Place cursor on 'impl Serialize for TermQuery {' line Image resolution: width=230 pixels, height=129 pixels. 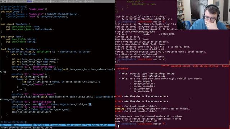pyautogui.click(x=21, y=49)
